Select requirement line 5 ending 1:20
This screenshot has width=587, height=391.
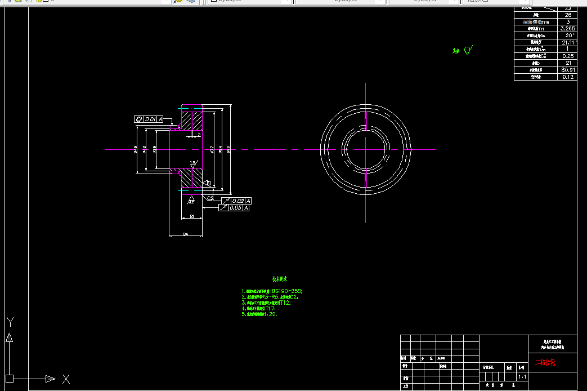[x=259, y=314]
